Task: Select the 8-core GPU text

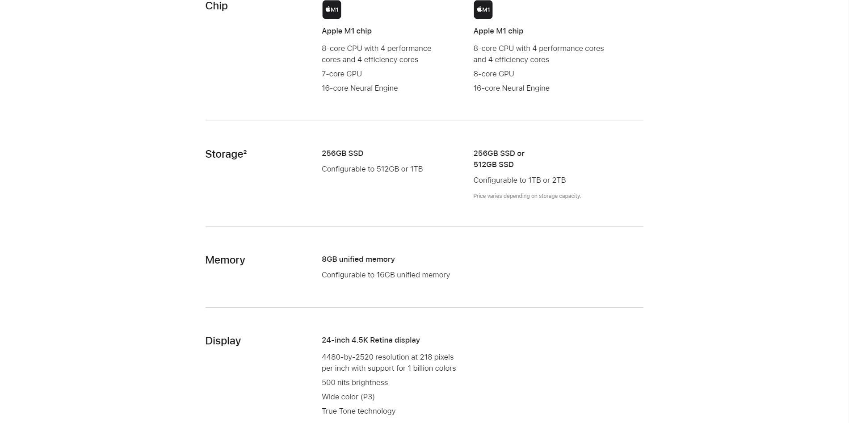Action: tap(494, 74)
